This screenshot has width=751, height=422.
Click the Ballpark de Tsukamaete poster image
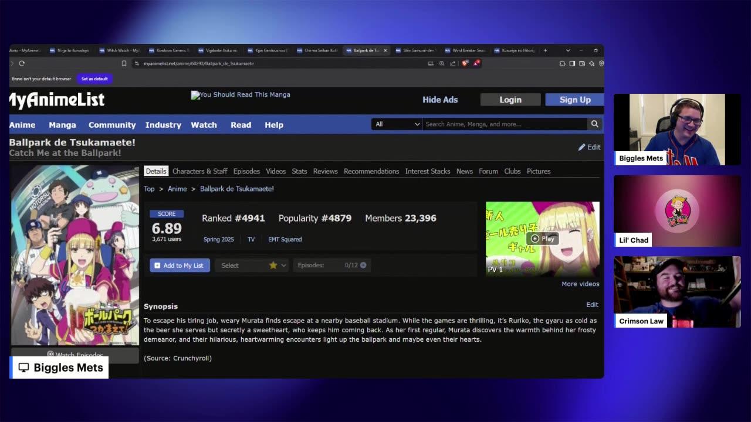(75, 256)
